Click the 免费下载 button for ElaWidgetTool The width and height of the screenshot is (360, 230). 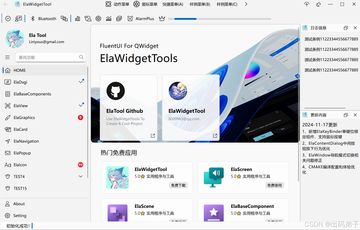click(x=178, y=185)
